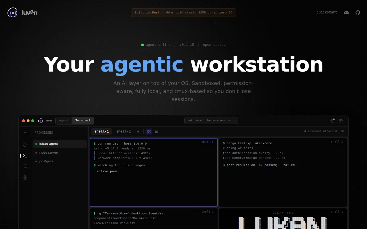Click the 'bun run dev --host 0.0.0.0' command line
This screenshot has height=229, width=367.
[120, 144]
